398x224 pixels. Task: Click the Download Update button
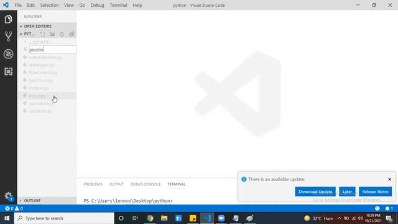(315, 192)
